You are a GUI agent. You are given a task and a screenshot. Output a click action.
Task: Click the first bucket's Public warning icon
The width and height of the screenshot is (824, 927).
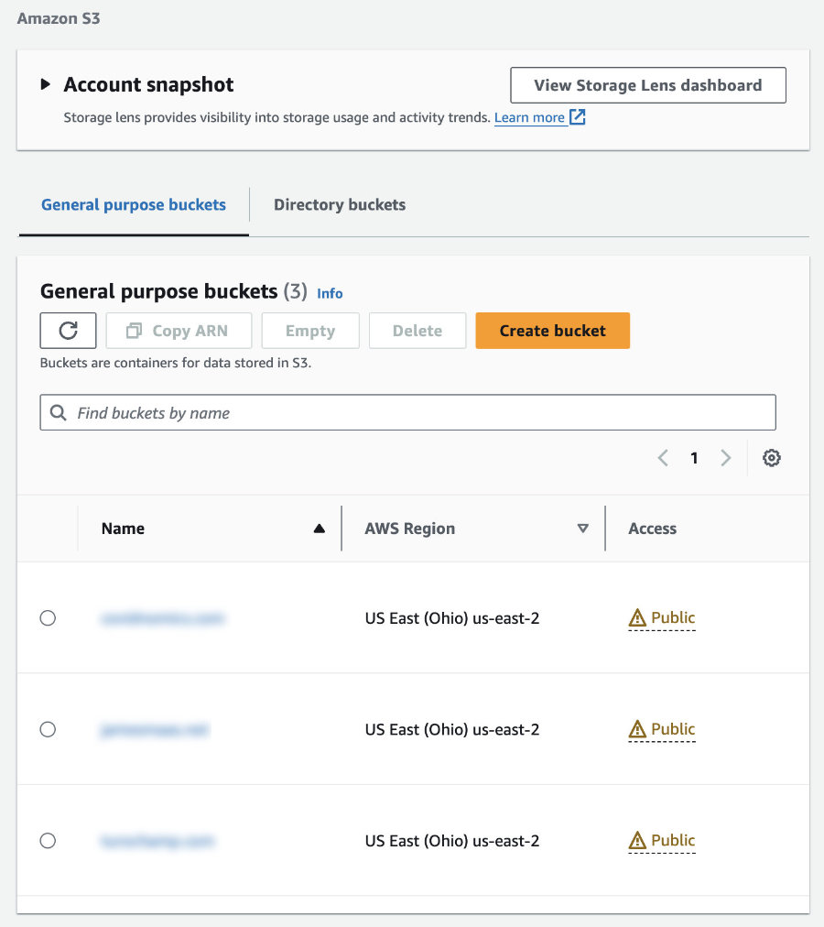tap(637, 617)
